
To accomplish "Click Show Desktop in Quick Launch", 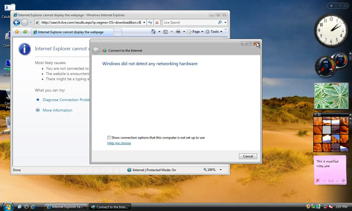I will click(20, 207).
